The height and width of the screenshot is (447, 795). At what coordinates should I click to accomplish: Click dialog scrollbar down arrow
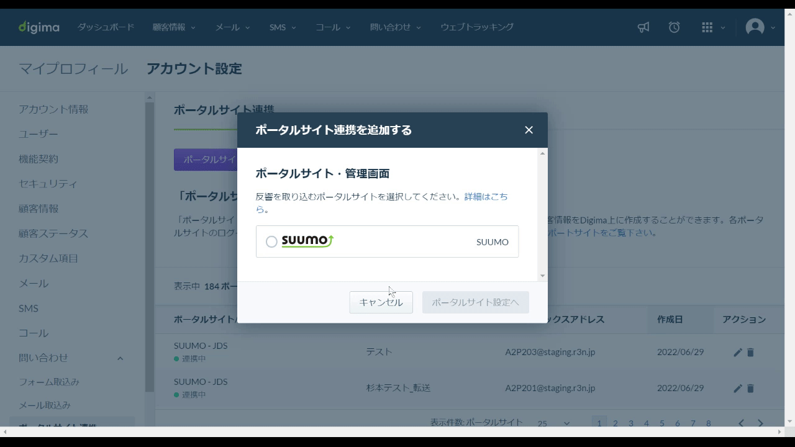tap(543, 276)
